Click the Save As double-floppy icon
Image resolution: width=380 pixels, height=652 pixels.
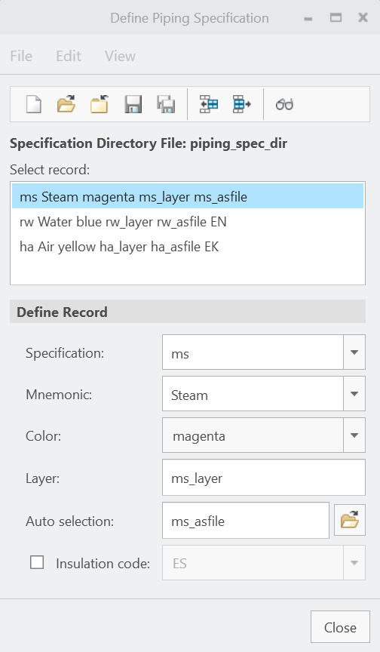coord(166,104)
